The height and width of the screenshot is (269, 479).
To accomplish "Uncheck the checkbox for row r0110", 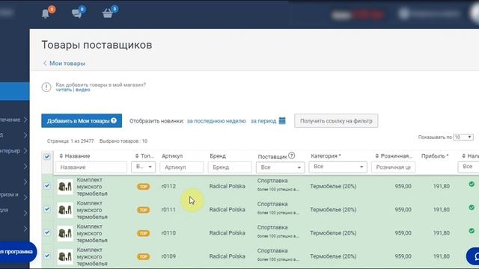I will [47, 232].
